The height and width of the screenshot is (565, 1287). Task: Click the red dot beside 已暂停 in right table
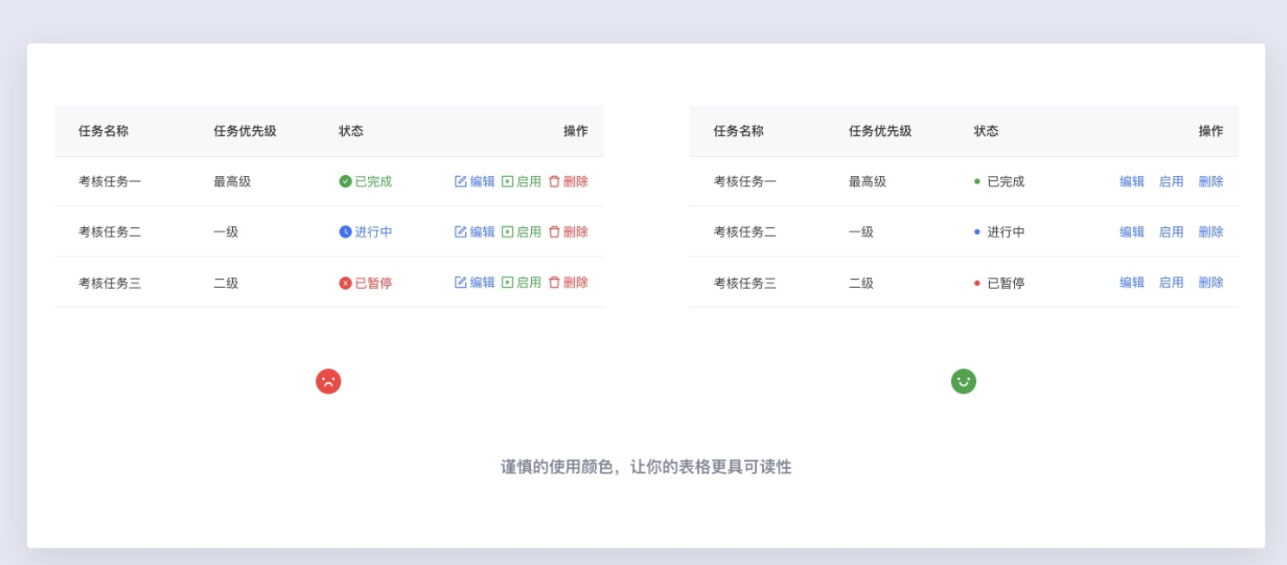click(x=977, y=282)
